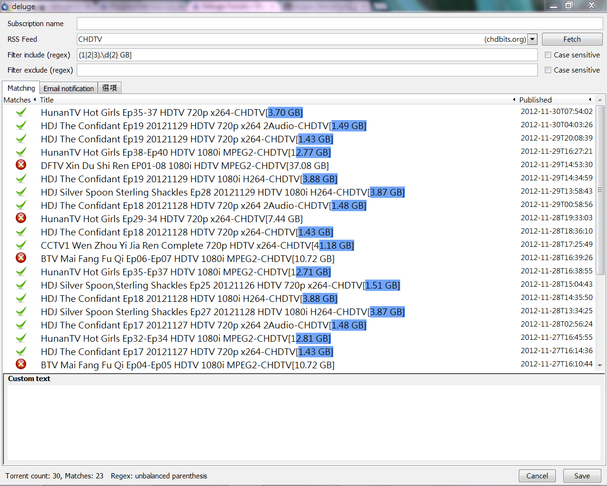Viewport: 607px width, 486px height.
Task: Click green check for Hot Girls Ep32-Ep34 1080i row
Action: coord(21,338)
